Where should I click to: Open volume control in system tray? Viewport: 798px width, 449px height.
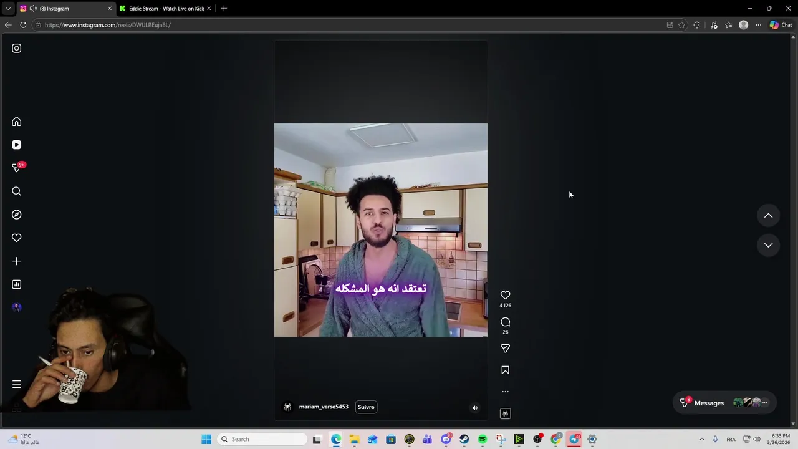click(757, 439)
